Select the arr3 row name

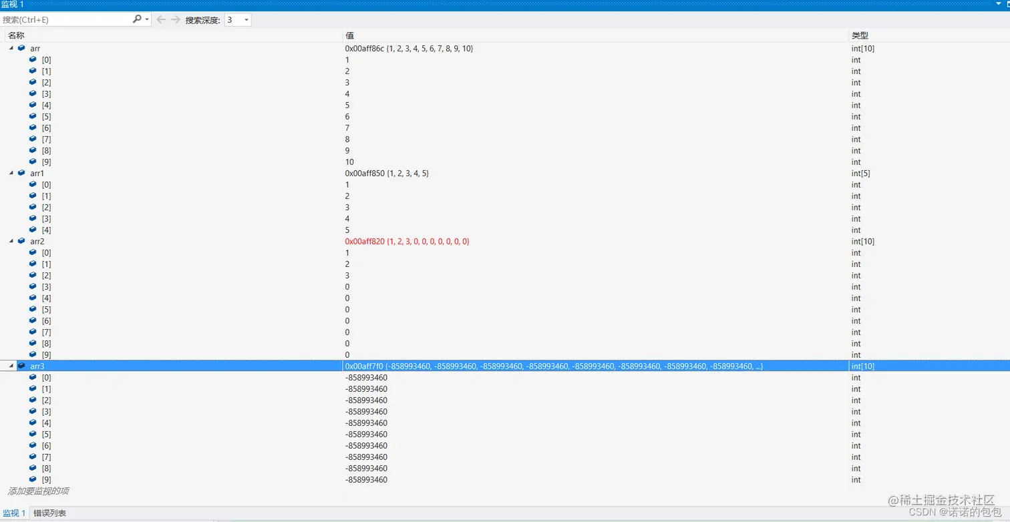(37, 366)
